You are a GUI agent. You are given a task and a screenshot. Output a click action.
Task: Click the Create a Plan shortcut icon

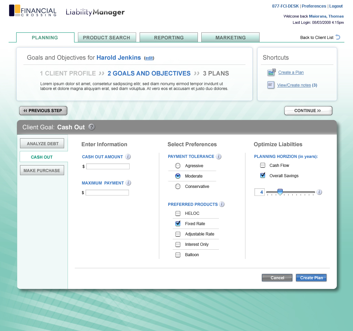271,72
